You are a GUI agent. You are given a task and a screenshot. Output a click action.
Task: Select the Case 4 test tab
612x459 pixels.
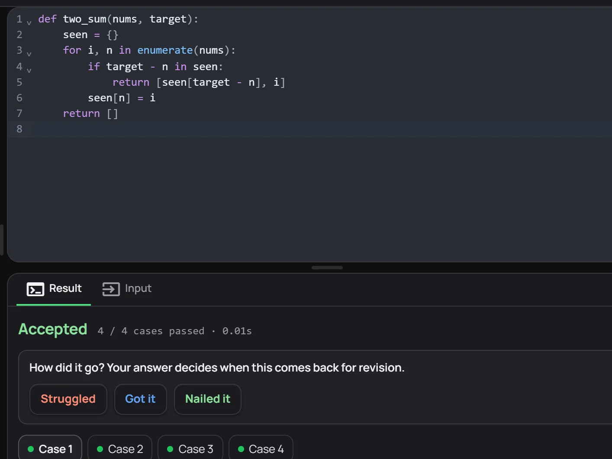261,449
